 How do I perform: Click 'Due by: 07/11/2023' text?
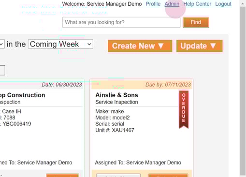coord(168,85)
